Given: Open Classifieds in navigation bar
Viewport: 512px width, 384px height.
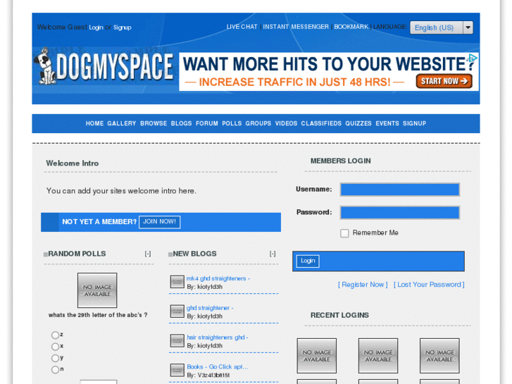Looking at the screenshot, I should pos(321,123).
